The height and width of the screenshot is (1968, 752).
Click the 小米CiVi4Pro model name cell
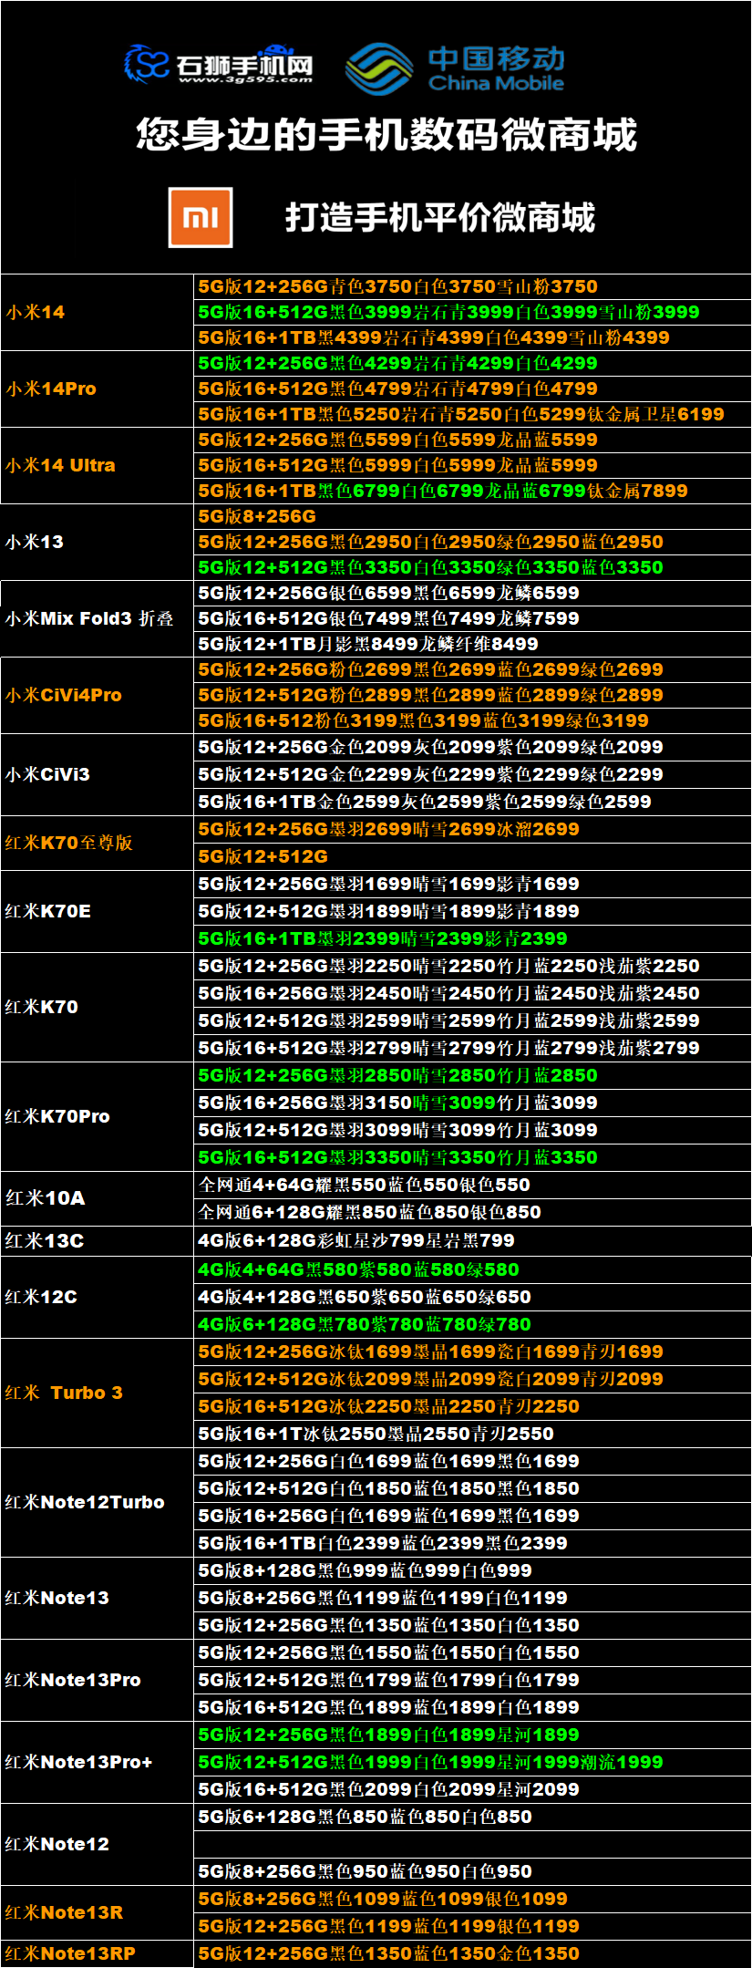point(98,695)
